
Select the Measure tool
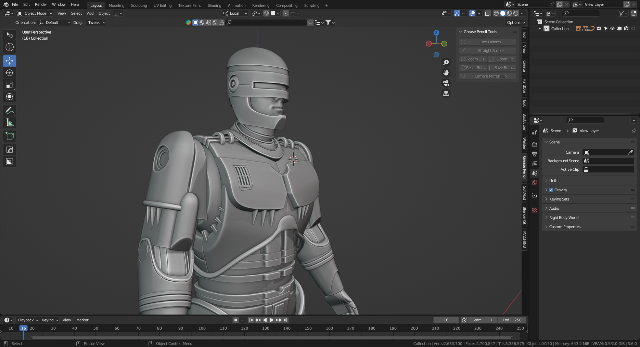click(x=10, y=123)
